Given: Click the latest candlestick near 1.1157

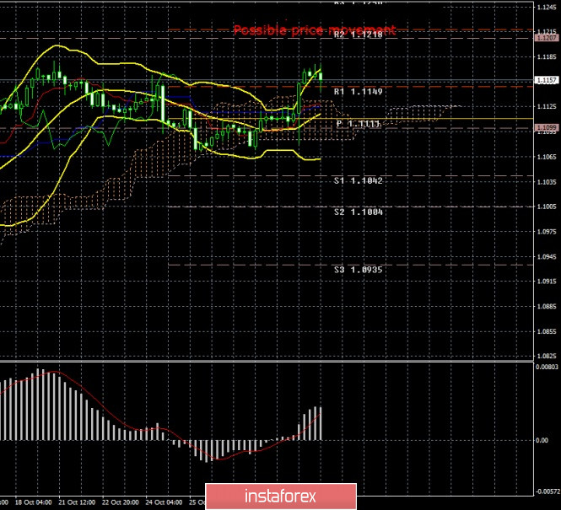Looking at the screenshot, I should click(321, 77).
